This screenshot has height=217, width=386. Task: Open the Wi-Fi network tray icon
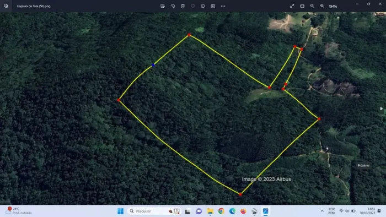coord(341,211)
